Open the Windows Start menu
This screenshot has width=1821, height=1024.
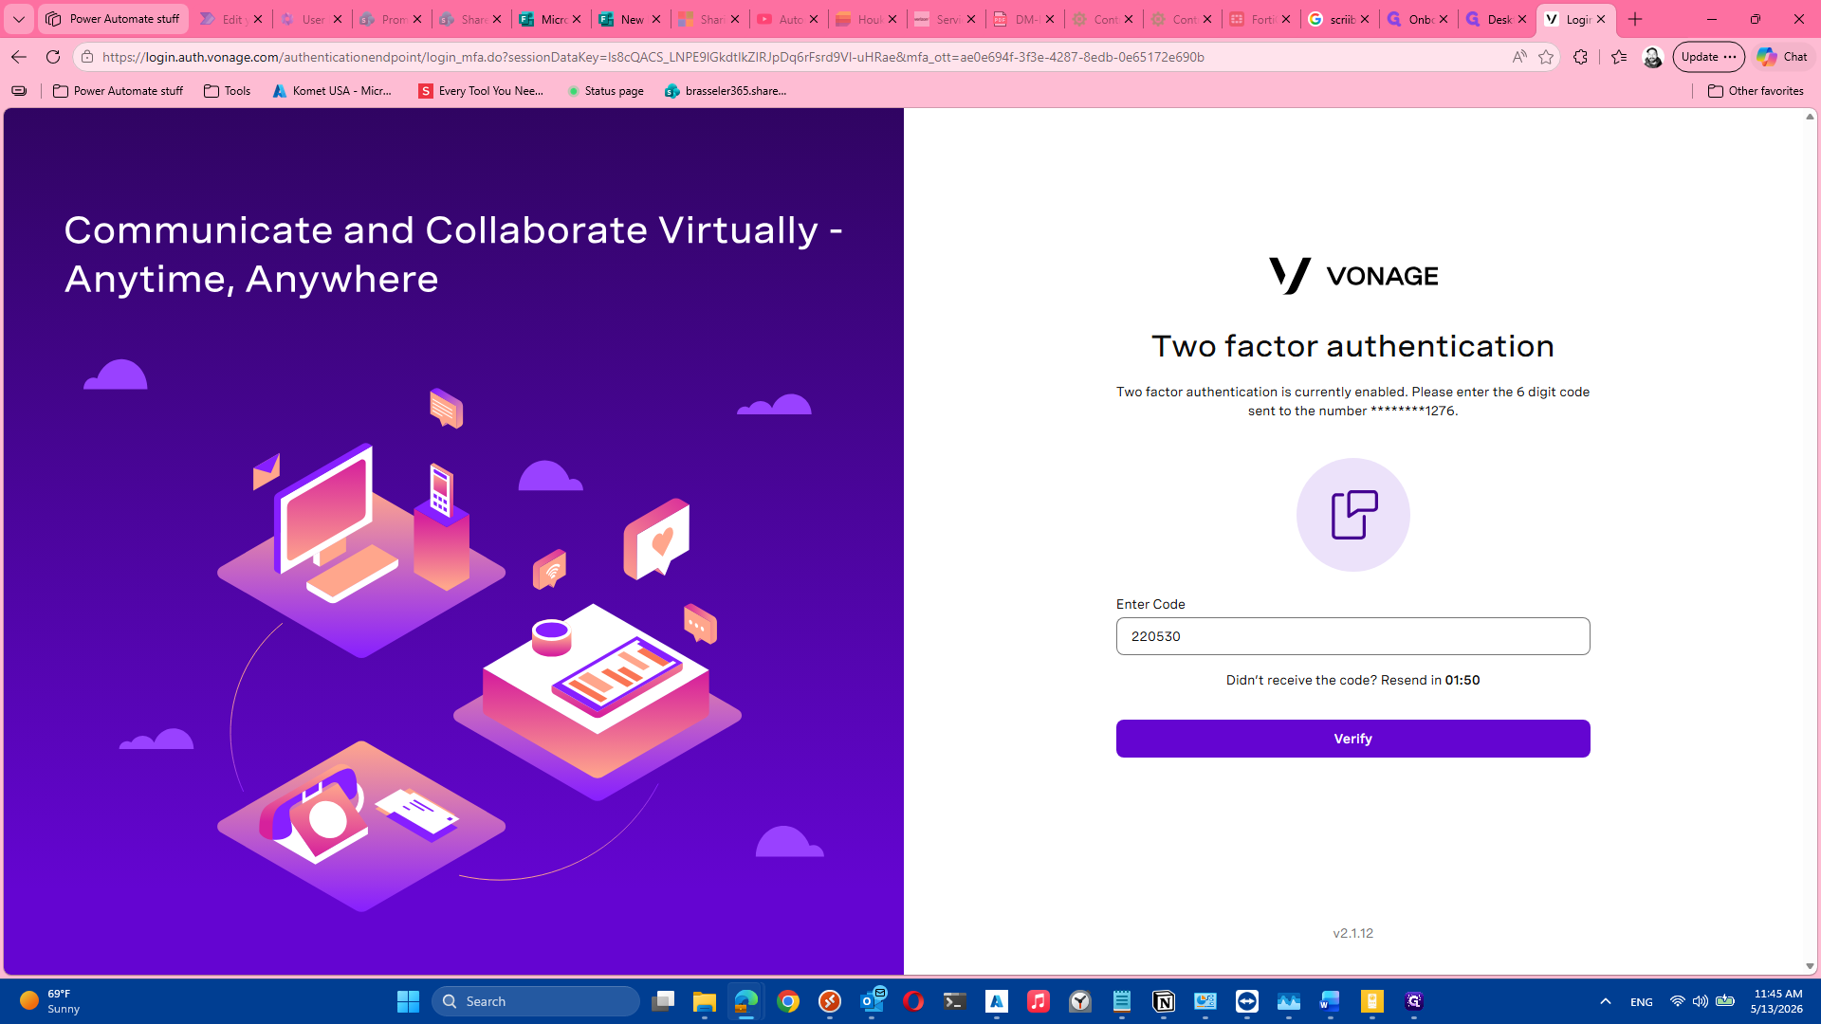tap(408, 1001)
